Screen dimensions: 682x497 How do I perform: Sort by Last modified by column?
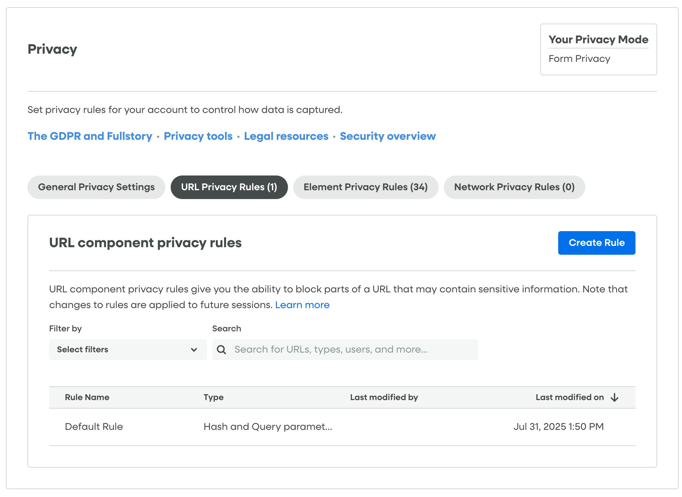pos(384,397)
